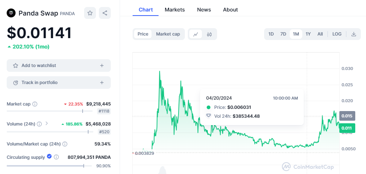Screen dimensions: 366x174
Task: Click the Panda Swap coin logo
Action: tap(11, 13)
